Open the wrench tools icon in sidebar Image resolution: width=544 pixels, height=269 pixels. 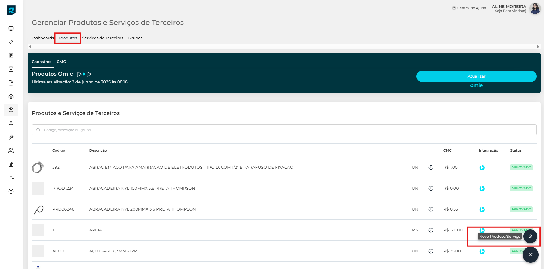pyautogui.click(x=11, y=137)
